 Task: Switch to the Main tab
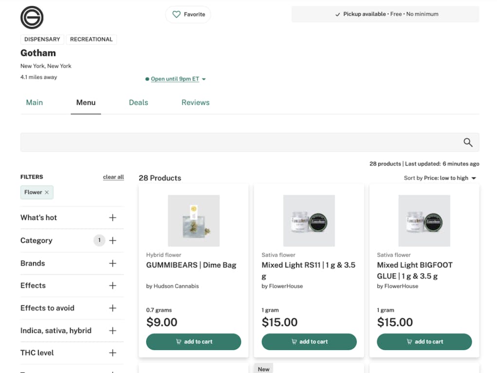tap(34, 103)
